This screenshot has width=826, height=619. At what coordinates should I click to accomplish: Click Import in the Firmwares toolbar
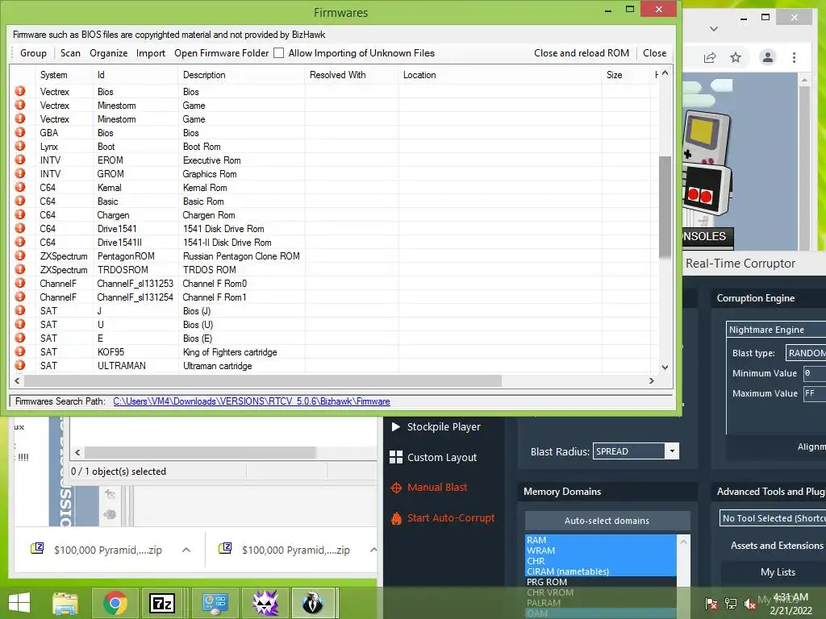point(151,53)
